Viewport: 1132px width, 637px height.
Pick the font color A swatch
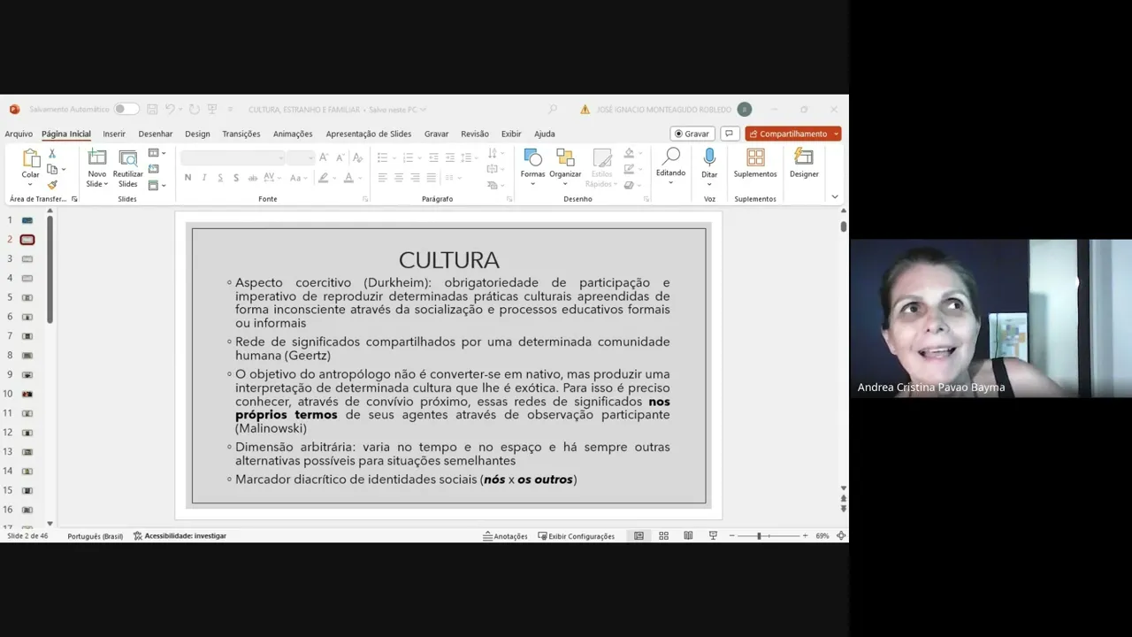click(348, 178)
